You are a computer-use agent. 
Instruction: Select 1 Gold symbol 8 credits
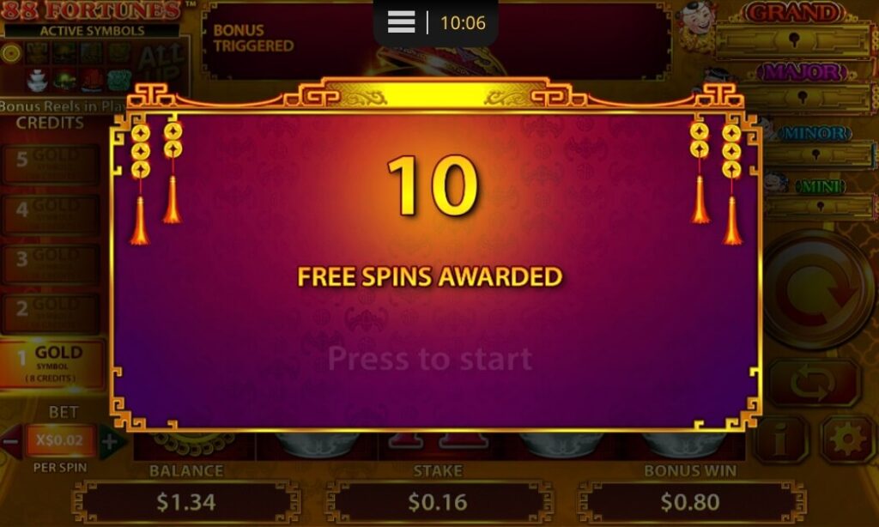tap(52, 363)
